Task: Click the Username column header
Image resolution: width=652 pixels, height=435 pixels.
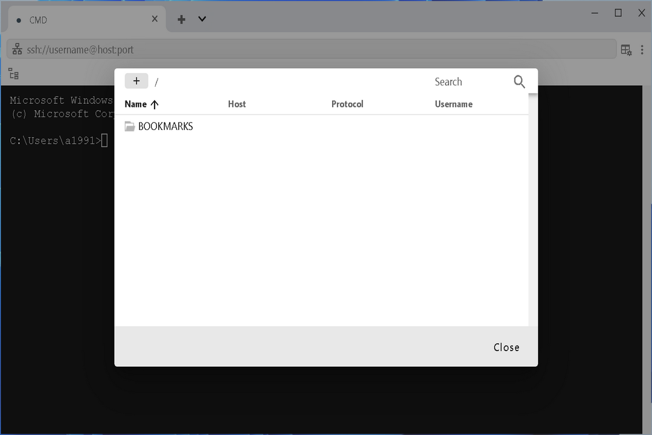Action: tap(453, 104)
